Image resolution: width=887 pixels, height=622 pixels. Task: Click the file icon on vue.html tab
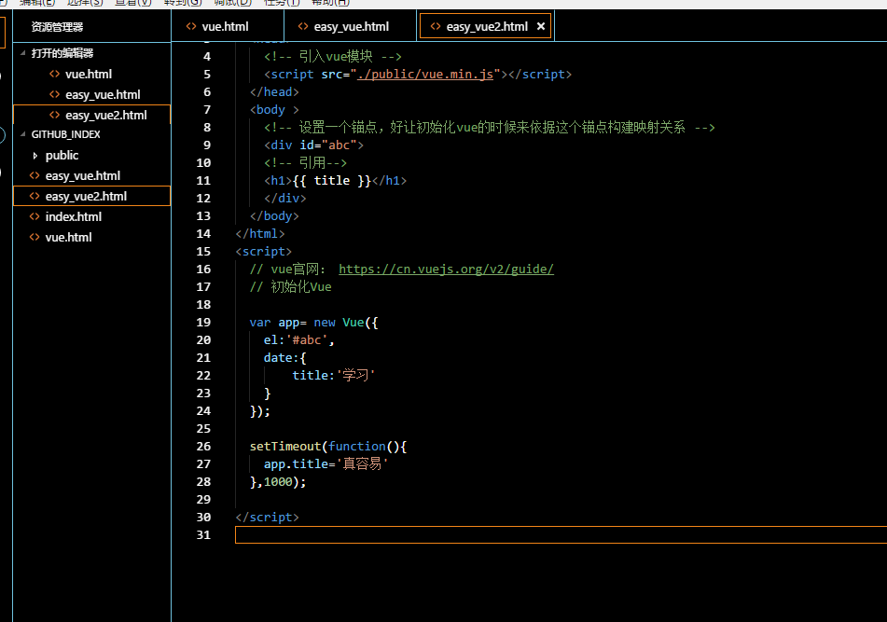tap(191, 26)
